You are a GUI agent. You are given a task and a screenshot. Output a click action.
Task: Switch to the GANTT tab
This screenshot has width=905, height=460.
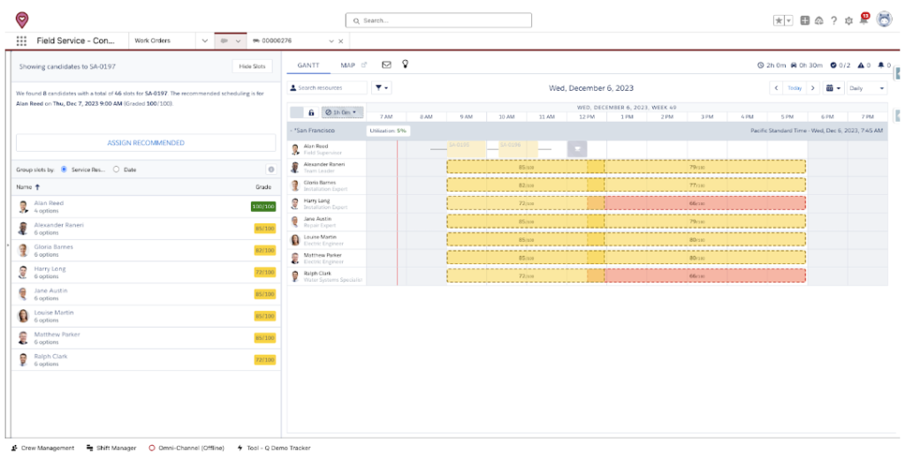click(x=308, y=65)
